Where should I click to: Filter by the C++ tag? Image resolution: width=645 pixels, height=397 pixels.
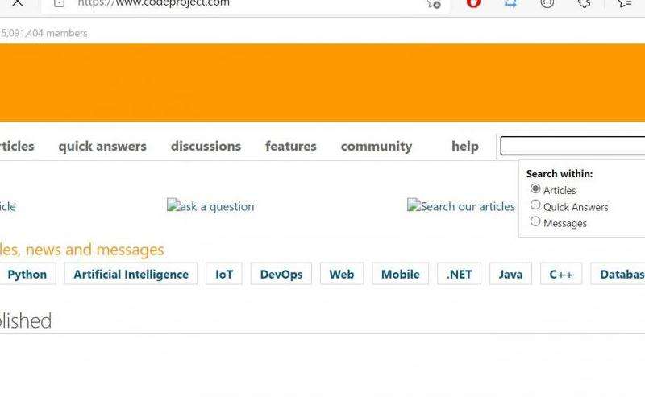tap(561, 274)
